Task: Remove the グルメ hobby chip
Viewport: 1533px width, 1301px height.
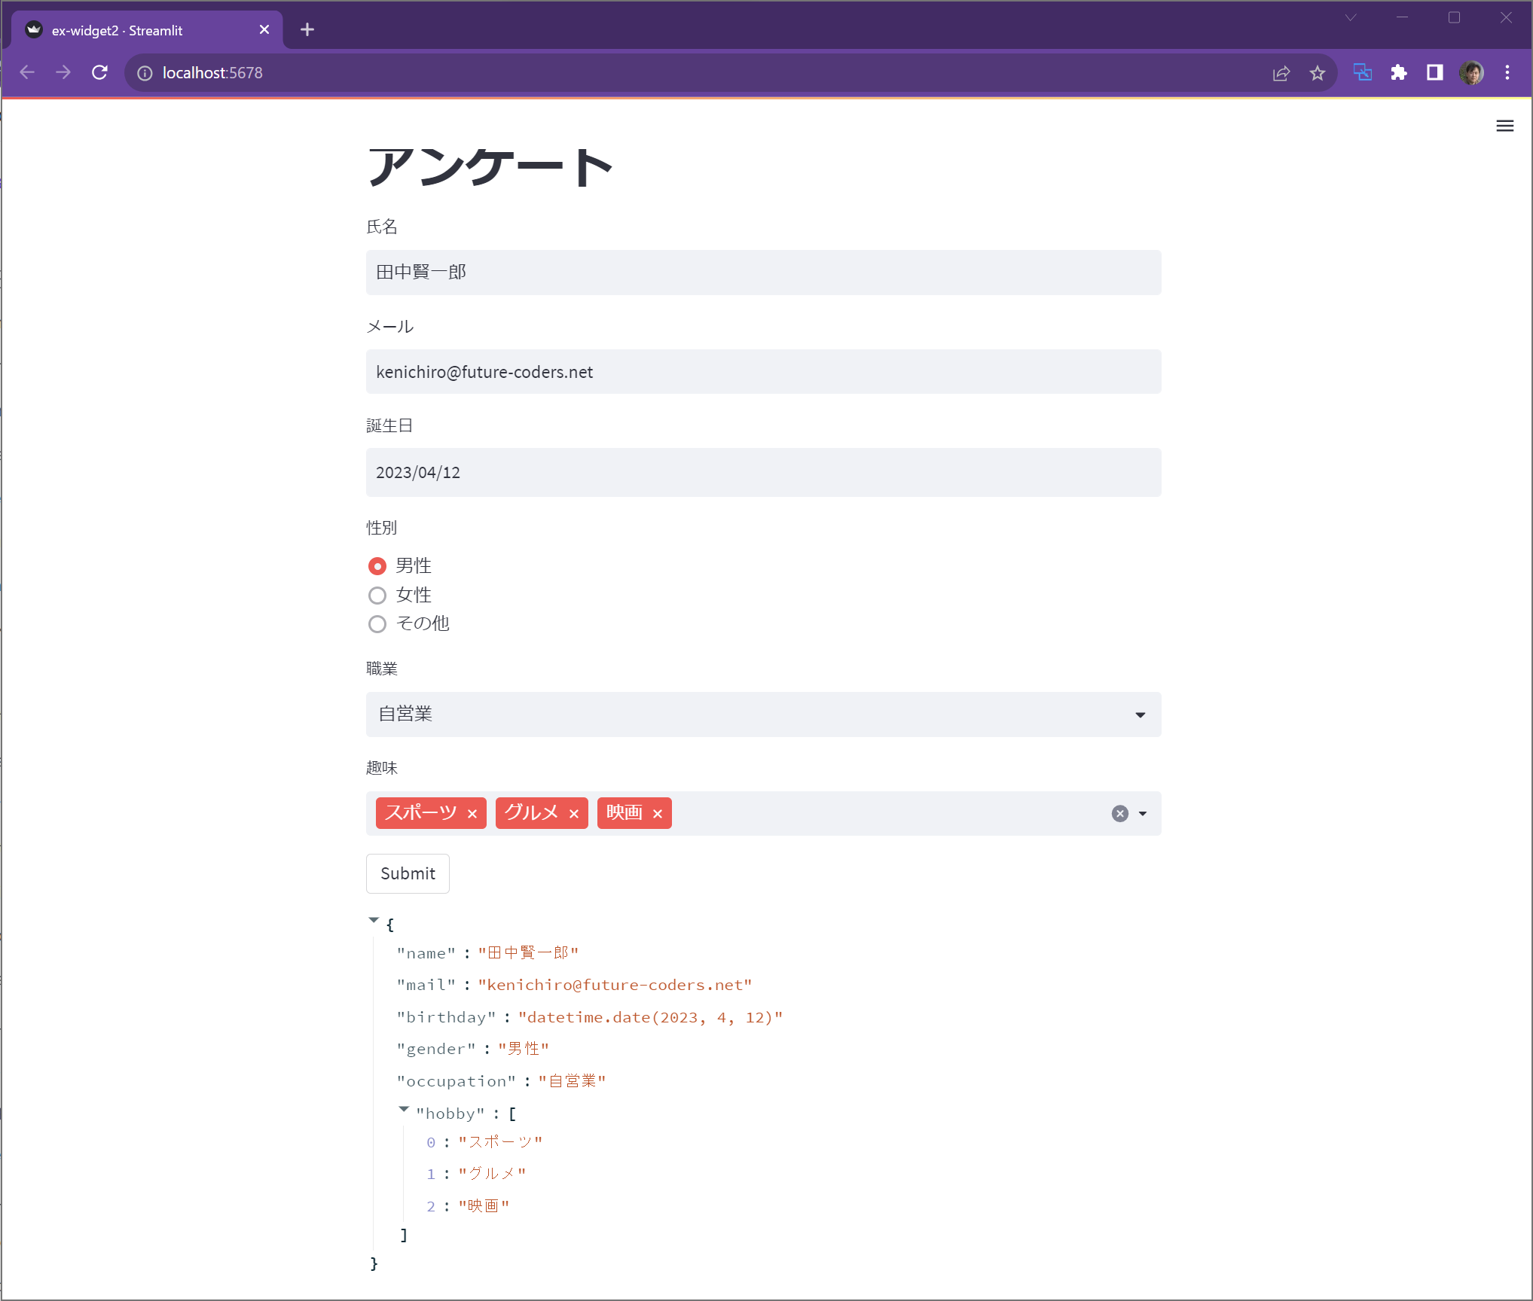Action: (574, 813)
